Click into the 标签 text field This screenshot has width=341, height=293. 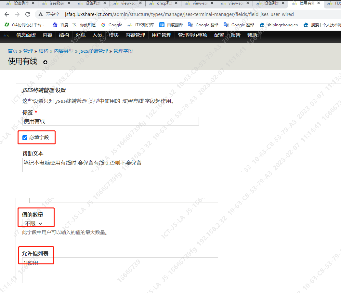(x=111, y=121)
